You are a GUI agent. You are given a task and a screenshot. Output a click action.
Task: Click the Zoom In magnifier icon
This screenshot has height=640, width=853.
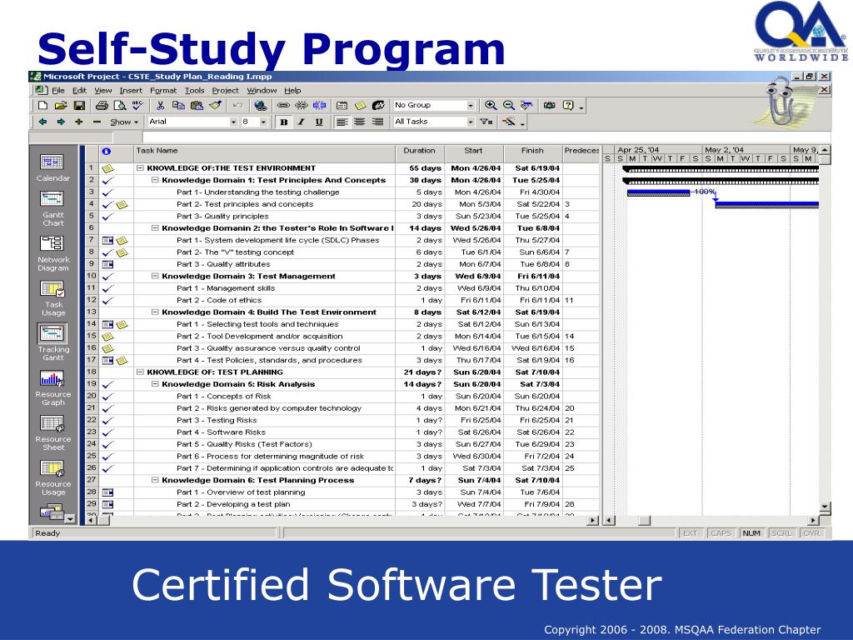click(x=491, y=106)
